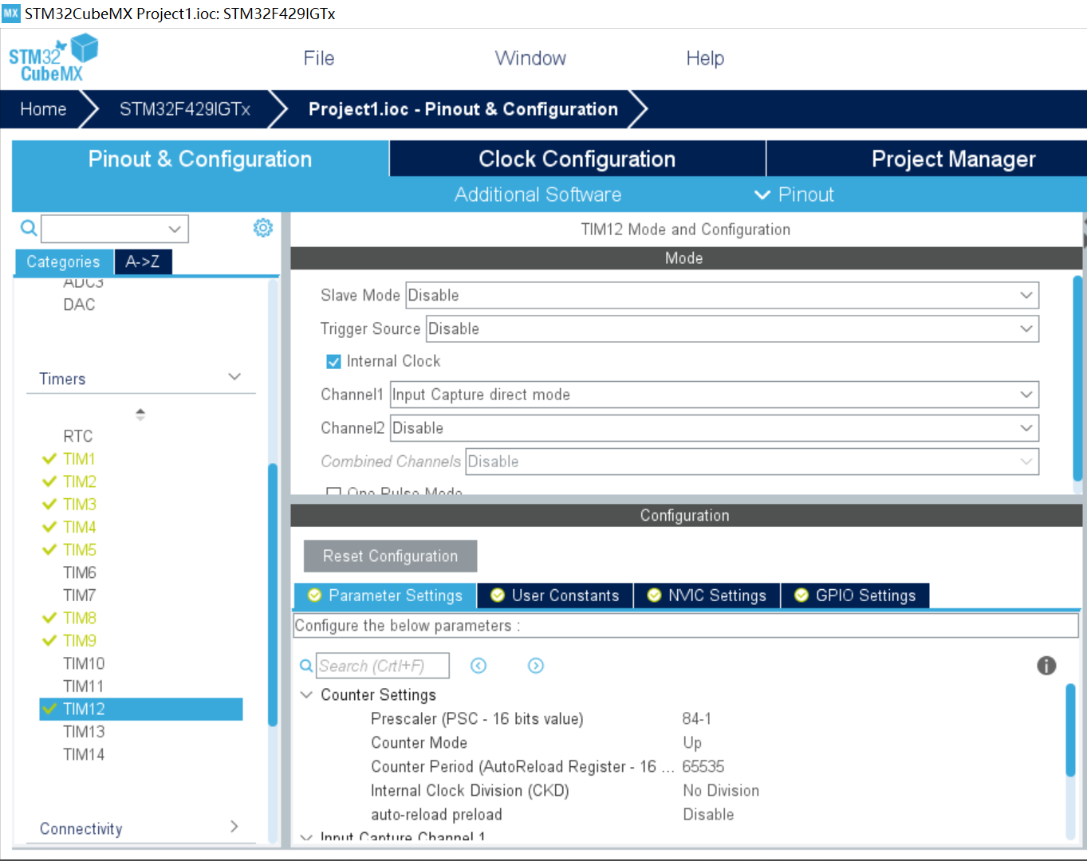Open the Pinout dropdown menu
This screenshot has width=1087, height=861.
pyautogui.click(x=794, y=195)
